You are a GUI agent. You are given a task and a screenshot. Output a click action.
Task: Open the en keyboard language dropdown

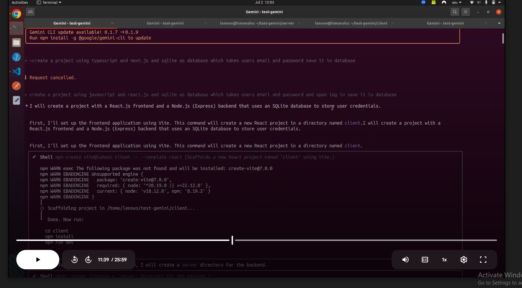click(457, 2)
